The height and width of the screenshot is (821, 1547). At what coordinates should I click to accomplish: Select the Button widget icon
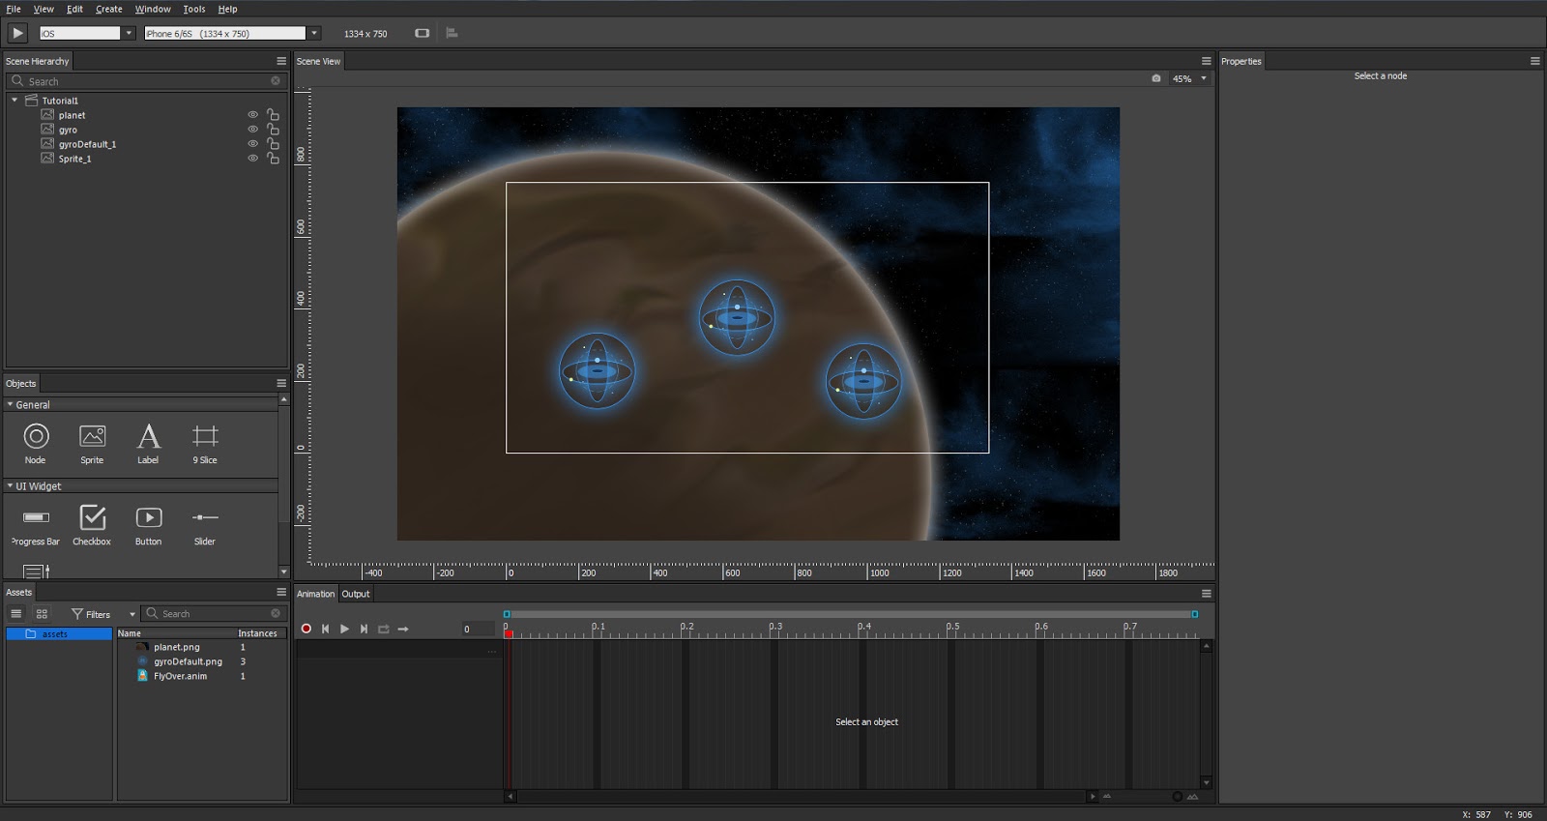click(x=149, y=517)
